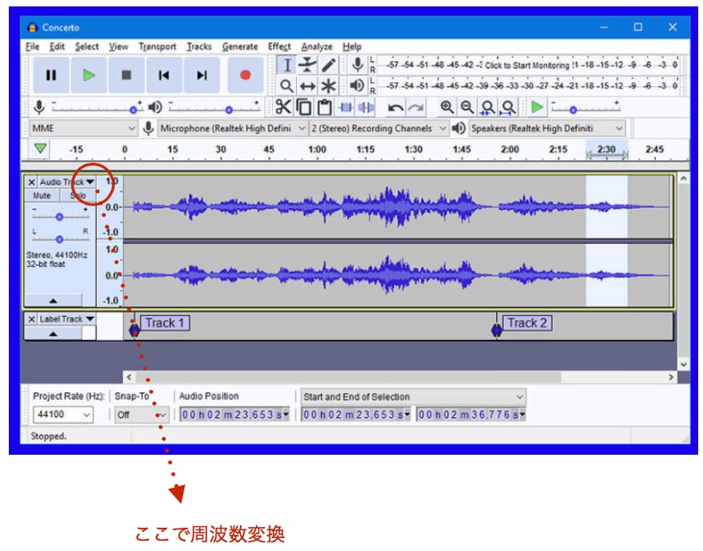This screenshot has height=551, width=703.
Task: Toggle Solo on the audio track
Action: tap(78, 196)
